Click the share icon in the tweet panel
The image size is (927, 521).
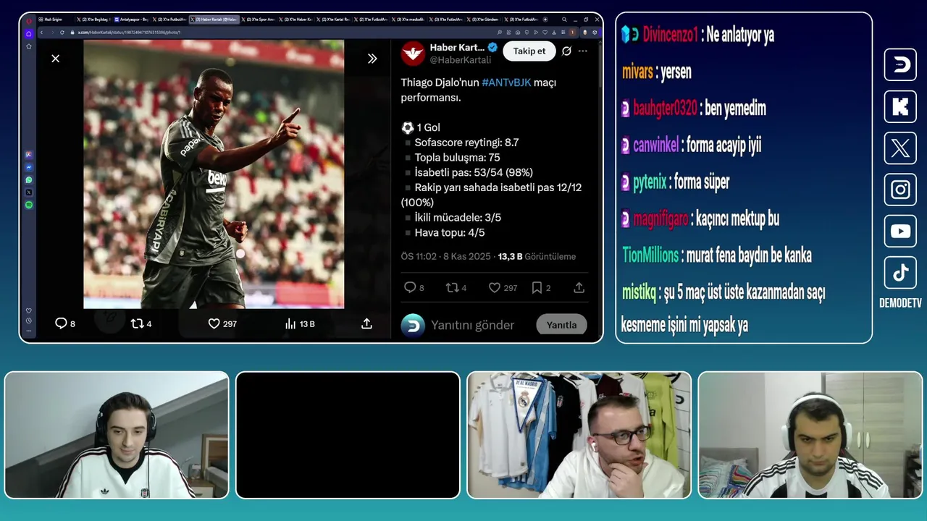pyautogui.click(x=579, y=287)
